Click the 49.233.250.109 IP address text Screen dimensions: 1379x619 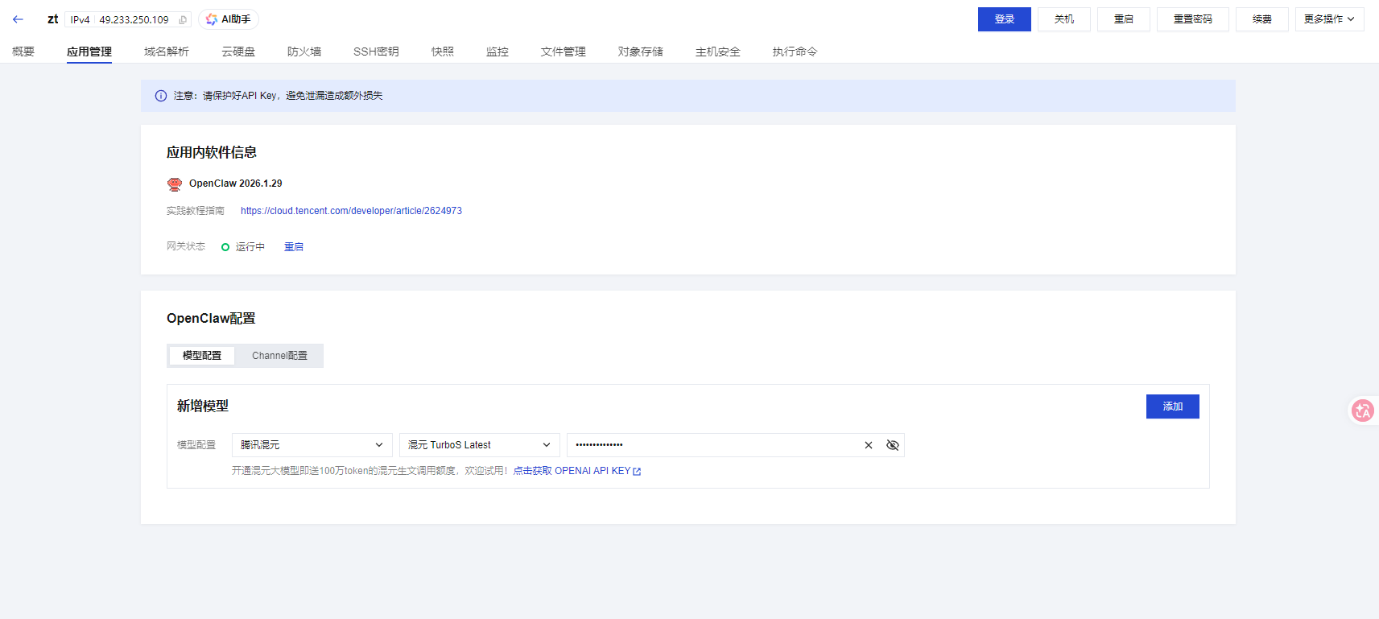(134, 20)
